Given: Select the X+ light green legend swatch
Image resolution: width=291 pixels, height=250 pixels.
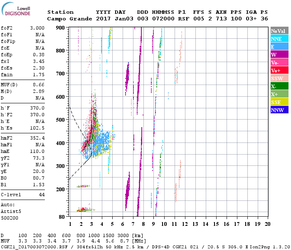Looking at the screenshot, I should pyautogui.click(x=279, y=94).
